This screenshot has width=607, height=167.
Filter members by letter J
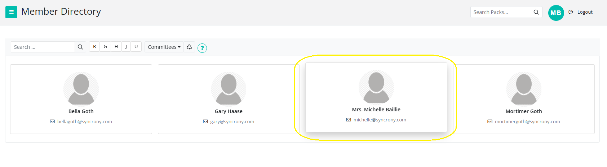pos(126,47)
